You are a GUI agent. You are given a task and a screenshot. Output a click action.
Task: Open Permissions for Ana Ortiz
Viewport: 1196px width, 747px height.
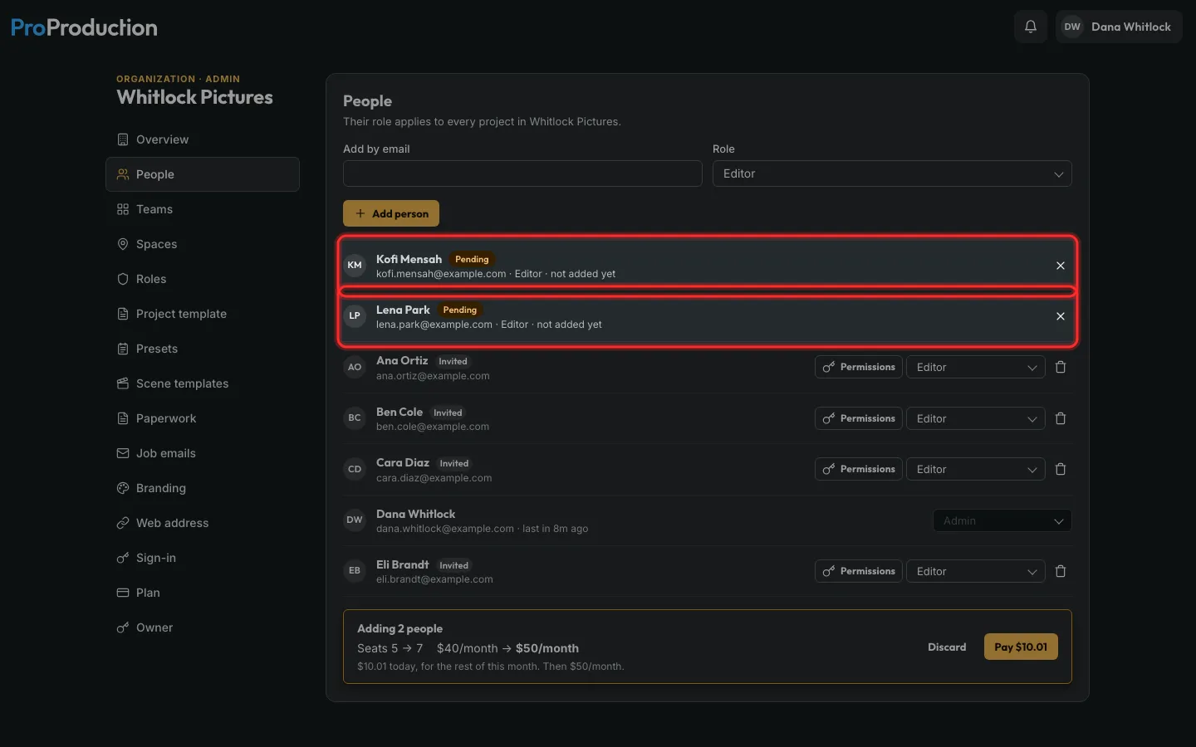(859, 367)
